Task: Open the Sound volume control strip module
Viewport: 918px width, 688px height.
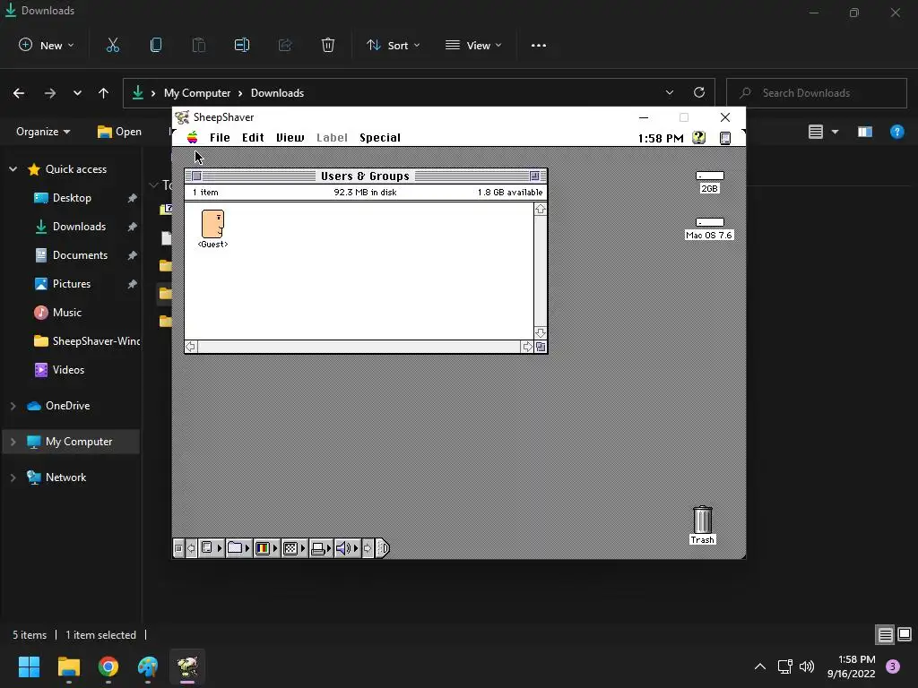Action: (347, 548)
